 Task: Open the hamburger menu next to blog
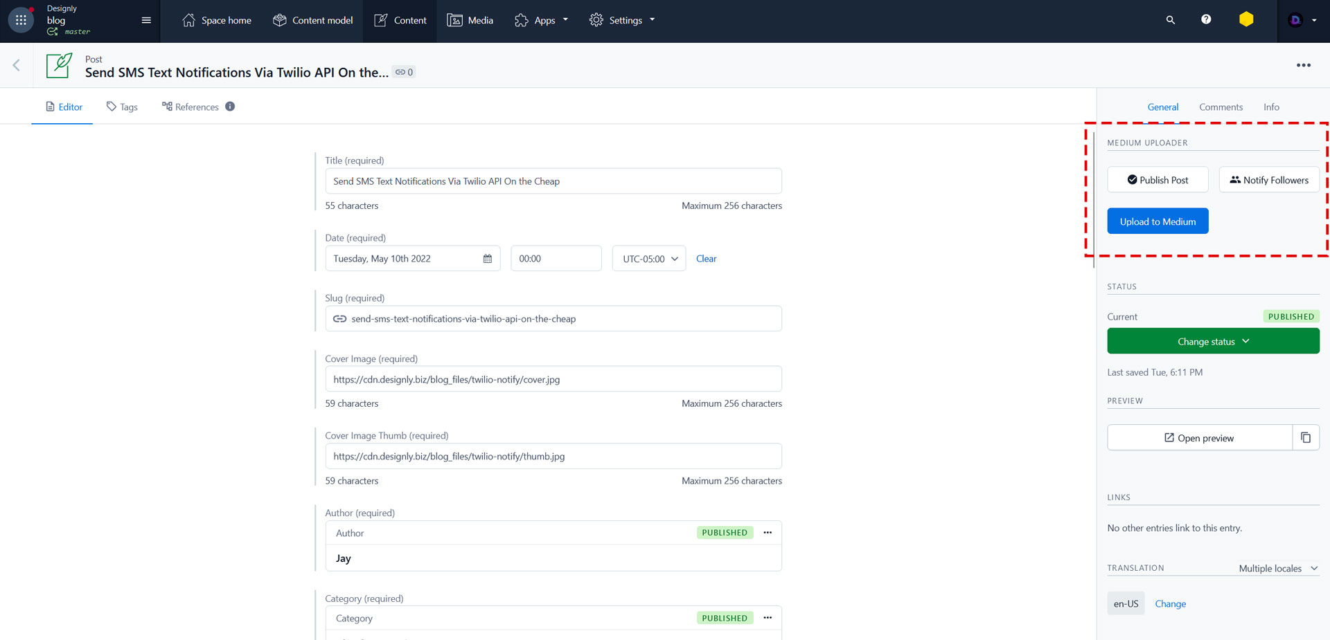pyautogui.click(x=146, y=20)
